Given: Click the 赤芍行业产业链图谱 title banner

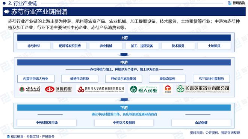Looking at the screenshot, I should click(x=124, y=12).
